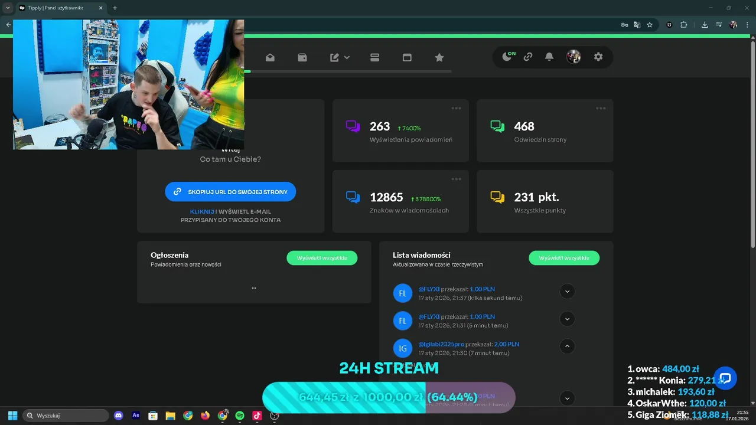Open the notifications bell

tap(549, 57)
